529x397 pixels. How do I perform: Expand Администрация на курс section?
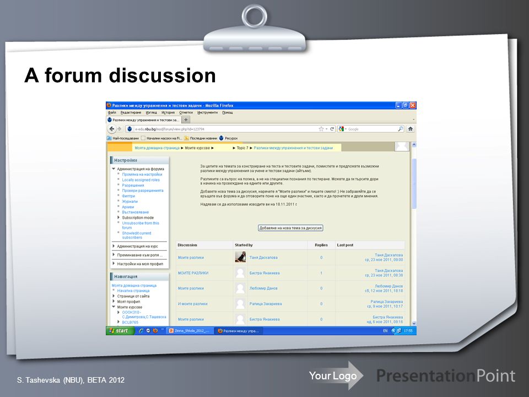114,246
